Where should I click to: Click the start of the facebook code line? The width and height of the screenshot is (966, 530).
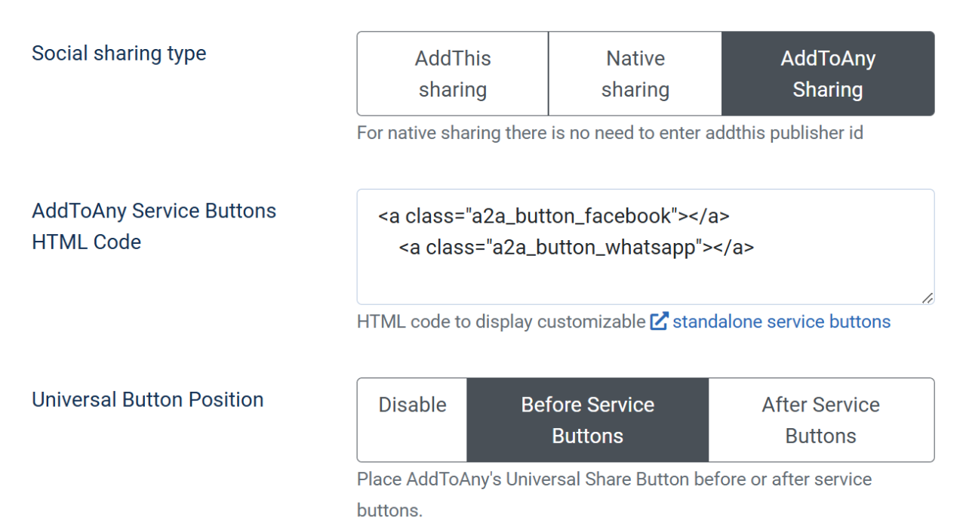pyautogui.click(x=380, y=217)
